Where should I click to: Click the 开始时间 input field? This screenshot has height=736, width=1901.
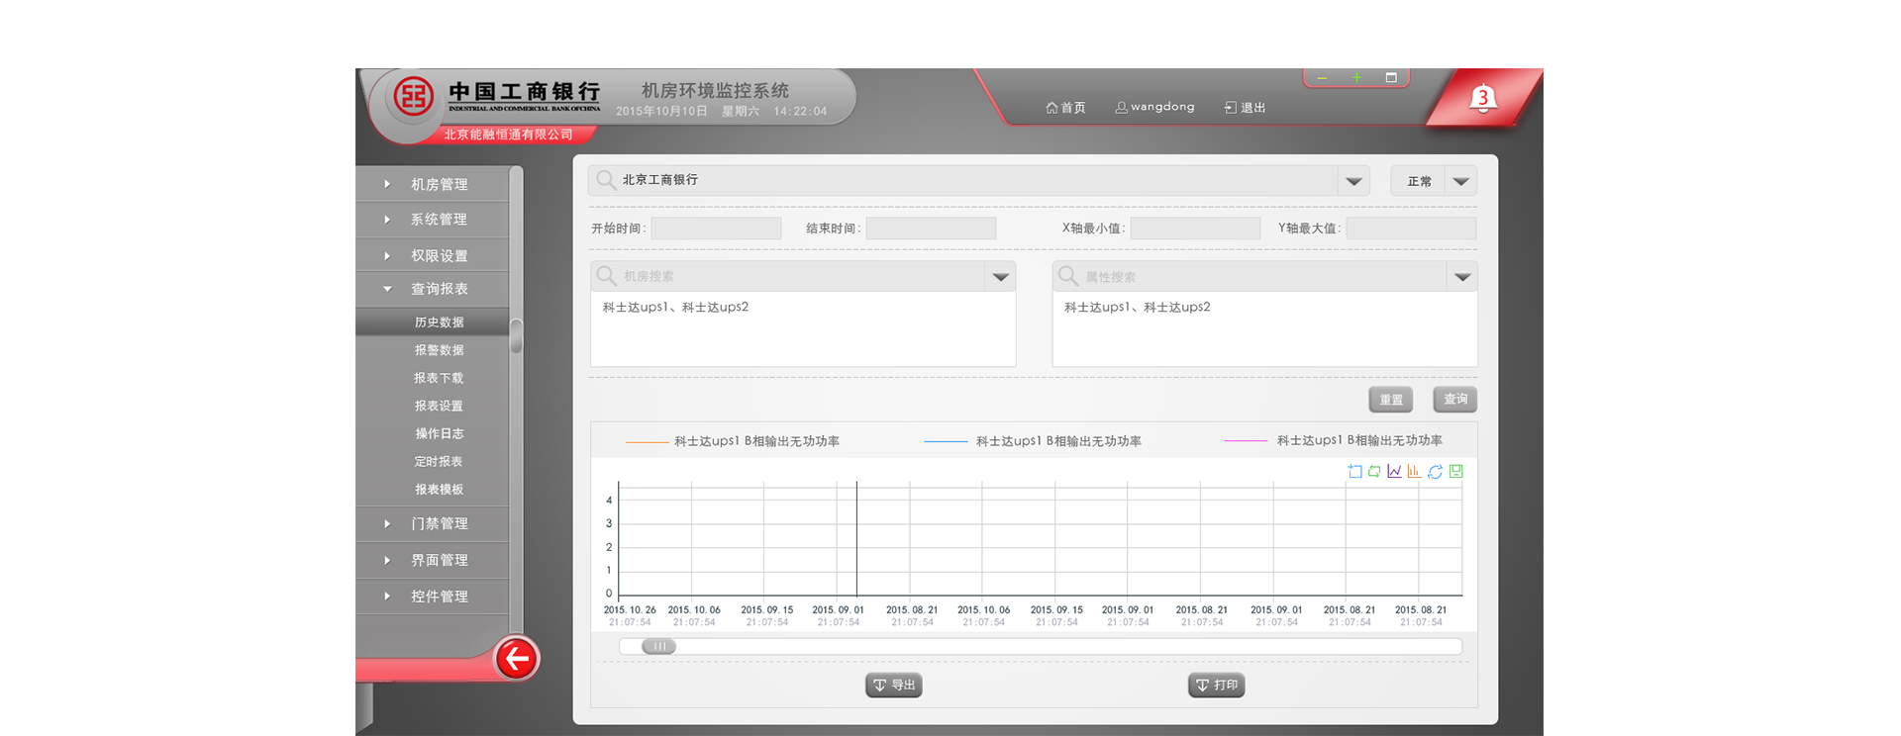[x=716, y=229]
